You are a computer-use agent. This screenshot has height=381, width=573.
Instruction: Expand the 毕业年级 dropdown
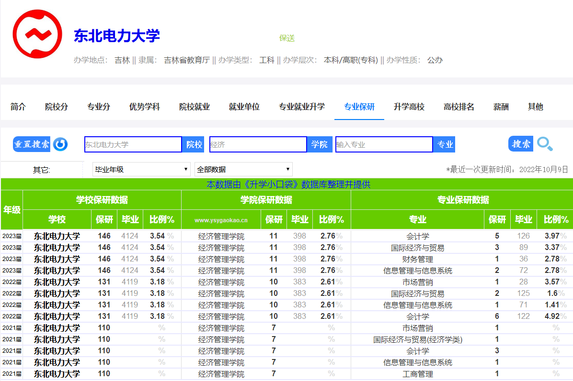tap(141, 169)
